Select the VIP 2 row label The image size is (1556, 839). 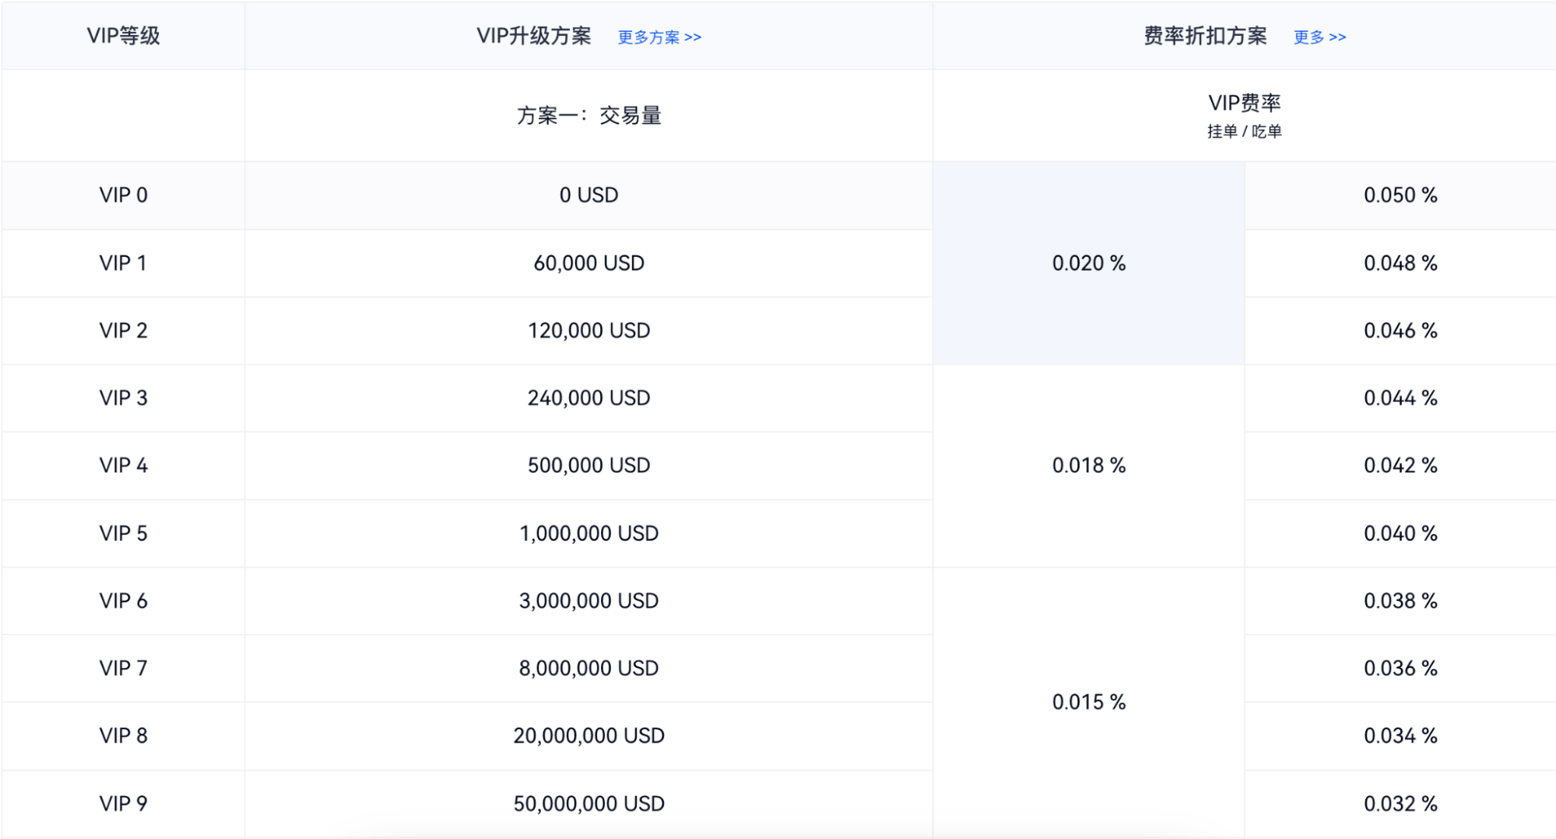(123, 330)
